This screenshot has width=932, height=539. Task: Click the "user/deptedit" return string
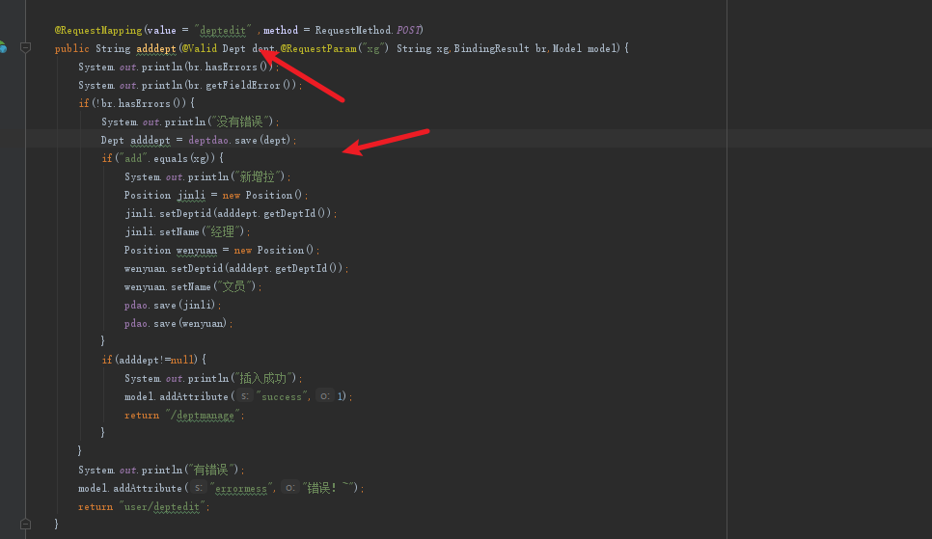tap(163, 506)
